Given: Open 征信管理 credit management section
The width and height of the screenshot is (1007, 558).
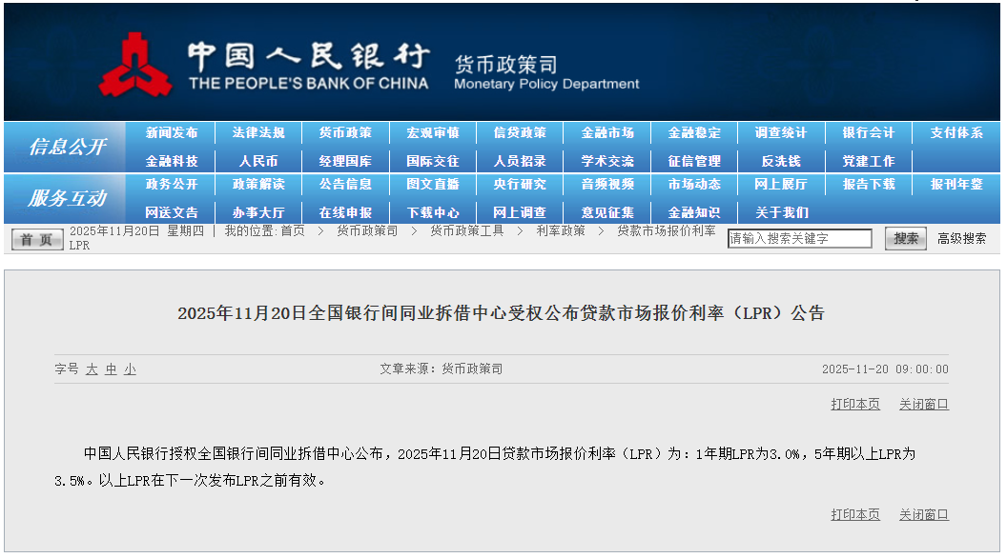Looking at the screenshot, I should [x=694, y=159].
